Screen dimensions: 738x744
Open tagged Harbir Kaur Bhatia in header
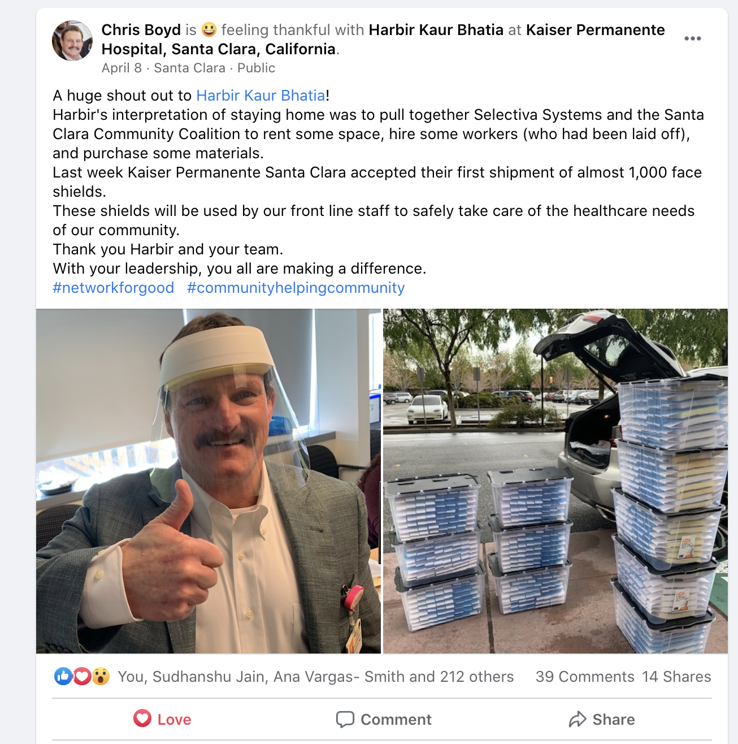pos(436,30)
